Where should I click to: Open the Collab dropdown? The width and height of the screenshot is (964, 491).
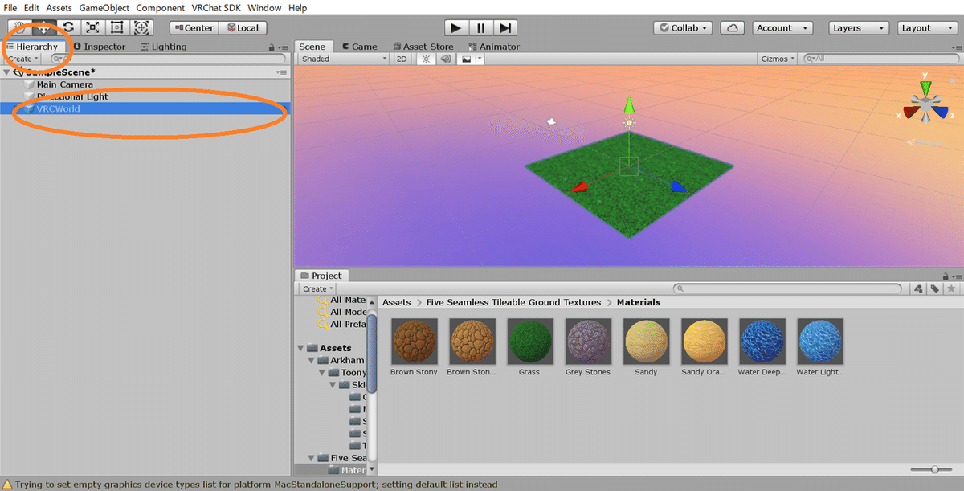683,27
